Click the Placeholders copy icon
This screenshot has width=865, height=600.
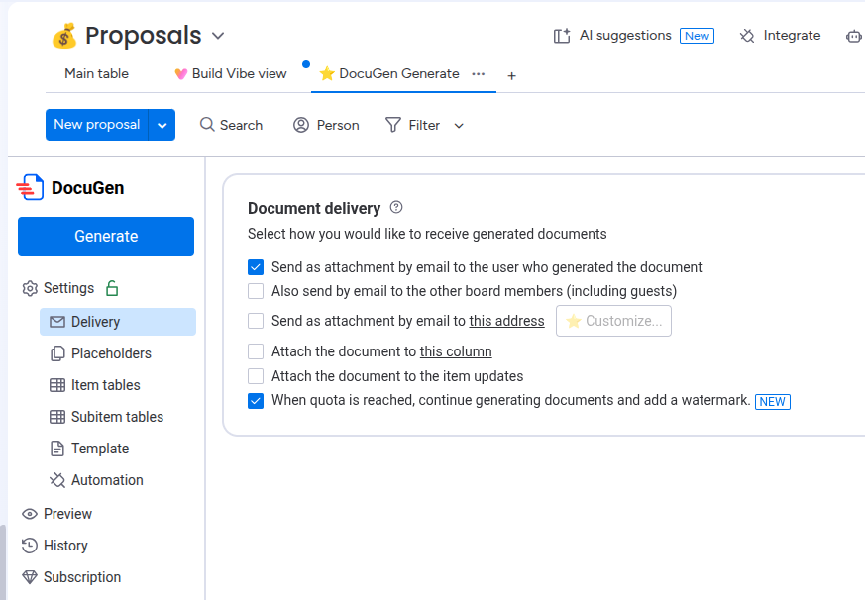pyautogui.click(x=57, y=353)
